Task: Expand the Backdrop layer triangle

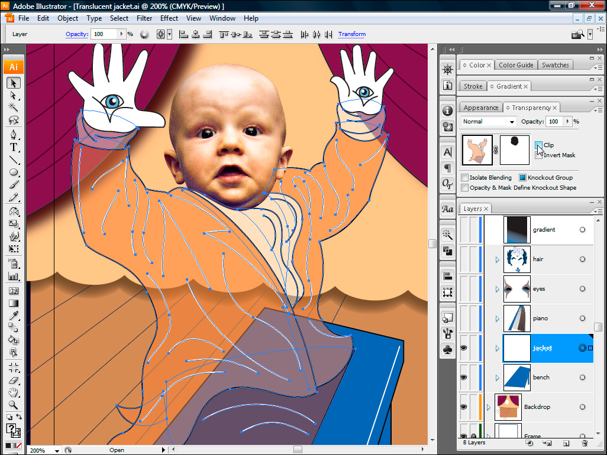Action: tap(489, 407)
